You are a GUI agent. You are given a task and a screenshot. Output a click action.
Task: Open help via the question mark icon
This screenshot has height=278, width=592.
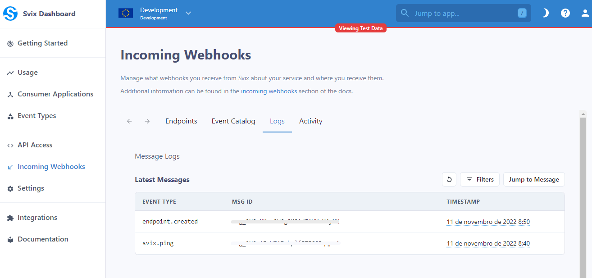(x=565, y=13)
